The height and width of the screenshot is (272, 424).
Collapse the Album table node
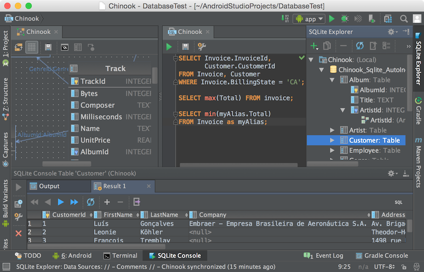[331, 79]
